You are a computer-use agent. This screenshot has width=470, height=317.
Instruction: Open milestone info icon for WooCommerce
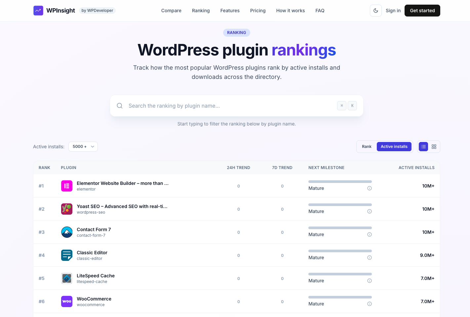pos(370,304)
